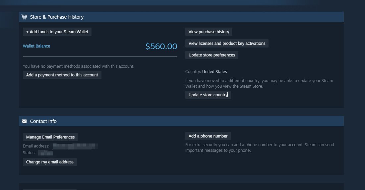Click the blurred email address value
This screenshot has width=365, height=190.
(75, 146)
